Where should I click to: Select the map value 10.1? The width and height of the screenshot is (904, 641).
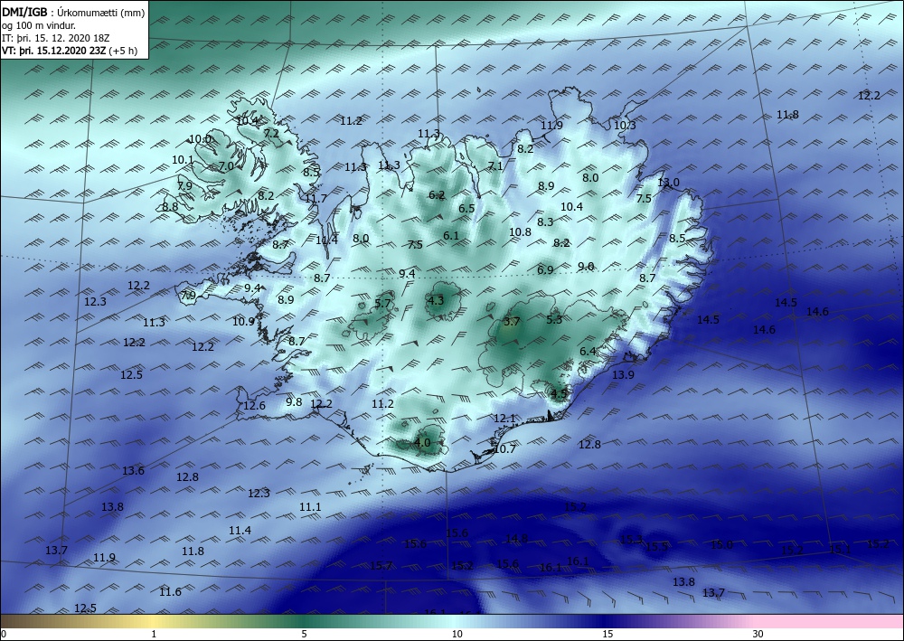183,160
